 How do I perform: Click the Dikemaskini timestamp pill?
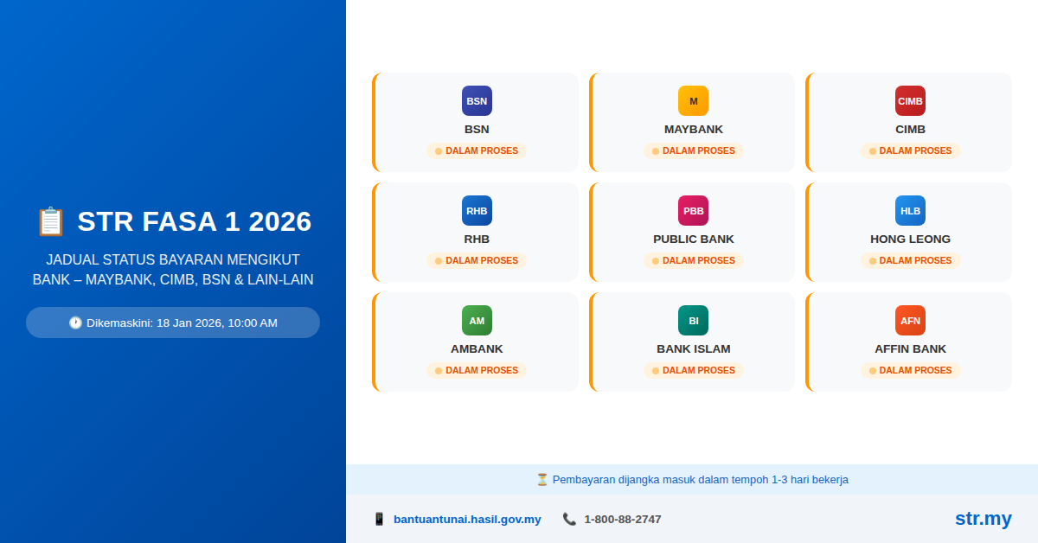173,323
